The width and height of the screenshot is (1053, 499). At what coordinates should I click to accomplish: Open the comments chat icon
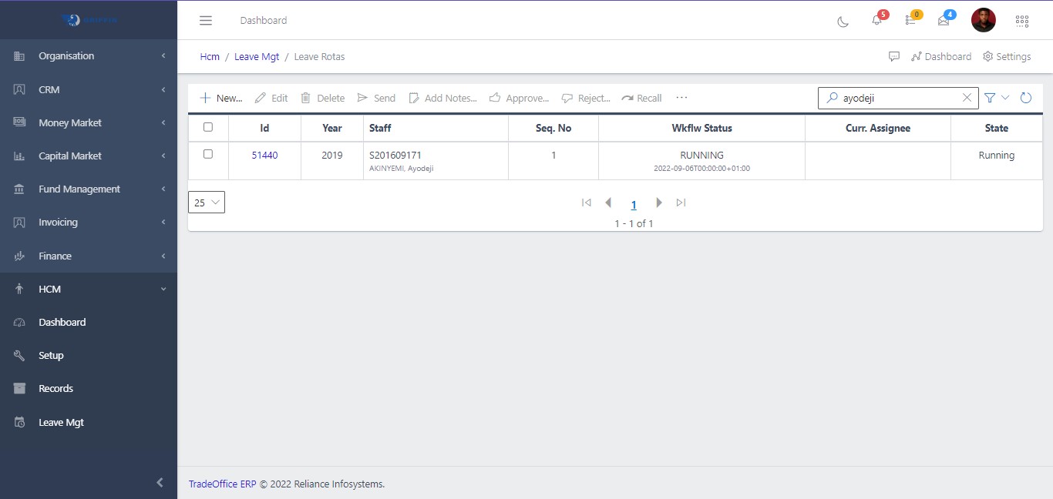tap(894, 56)
